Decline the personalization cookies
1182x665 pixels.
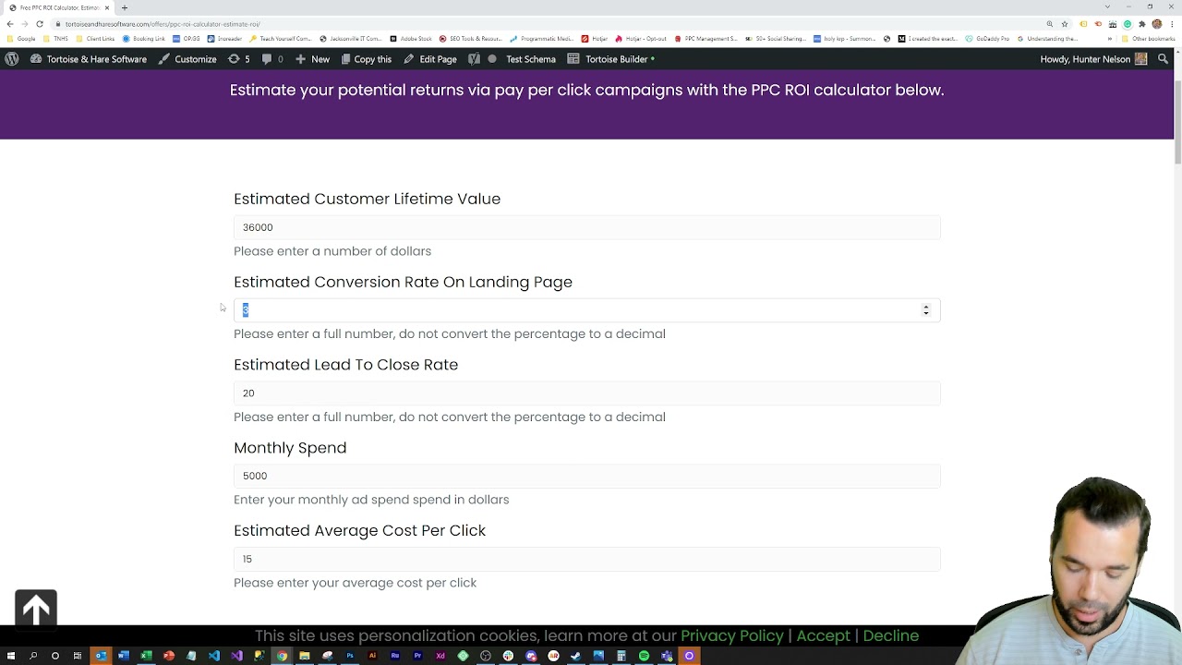[x=890, y=635]
